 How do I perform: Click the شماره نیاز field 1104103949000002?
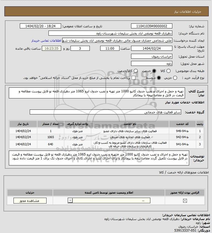click(152, 26)
